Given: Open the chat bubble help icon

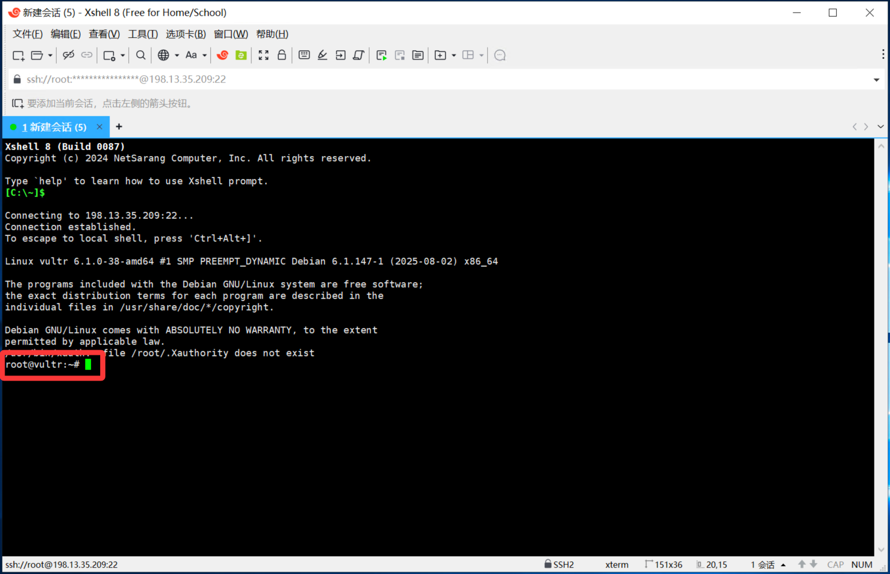Looking at the screenshot, I should (x=500, y=56).
